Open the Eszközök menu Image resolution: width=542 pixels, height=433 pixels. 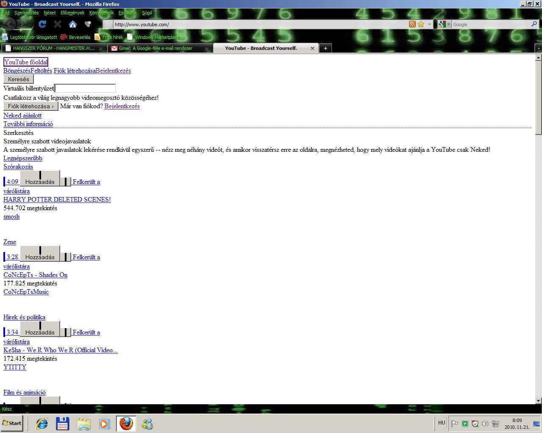click(128, 13)
